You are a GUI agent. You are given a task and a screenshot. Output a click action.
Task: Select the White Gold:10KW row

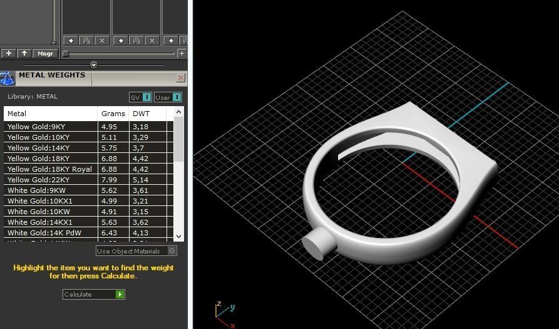click(x=88, y=212)
